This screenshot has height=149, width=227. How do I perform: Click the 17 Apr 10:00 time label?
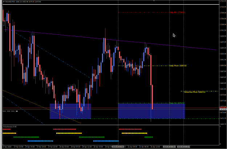point(19,147)
